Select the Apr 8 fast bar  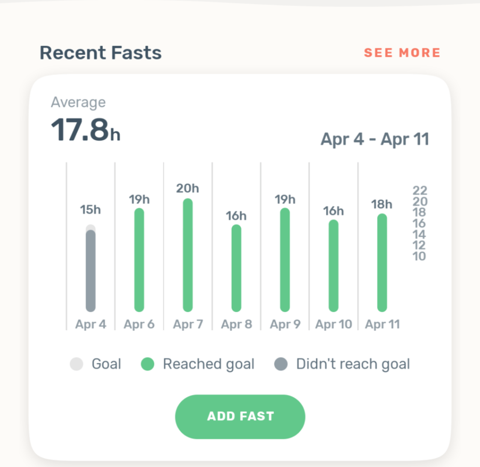pyautogui.click(x=236, y=268)
